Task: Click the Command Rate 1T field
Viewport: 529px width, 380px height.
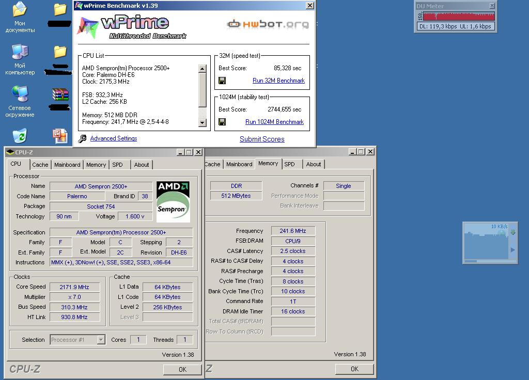Action: click(293, 302)
